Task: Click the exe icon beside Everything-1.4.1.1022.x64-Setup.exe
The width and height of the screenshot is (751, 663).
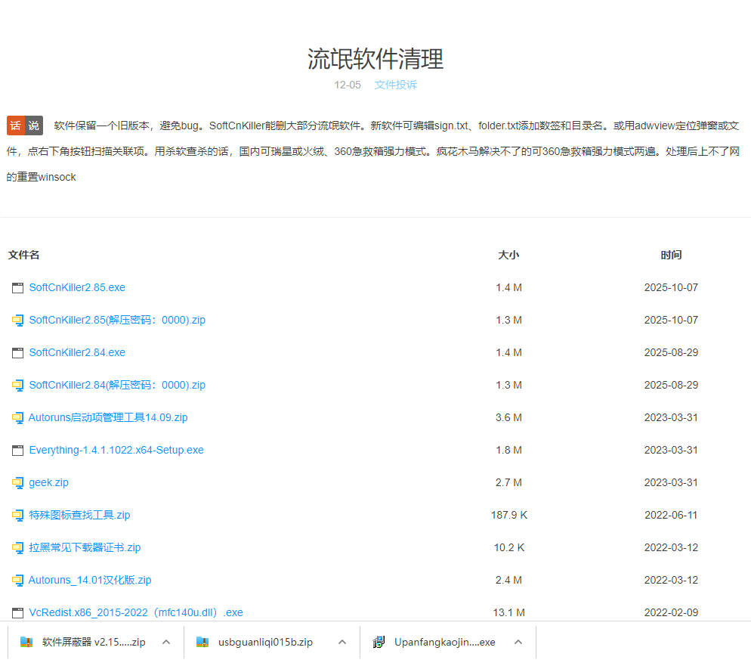Action: (17, 450)
